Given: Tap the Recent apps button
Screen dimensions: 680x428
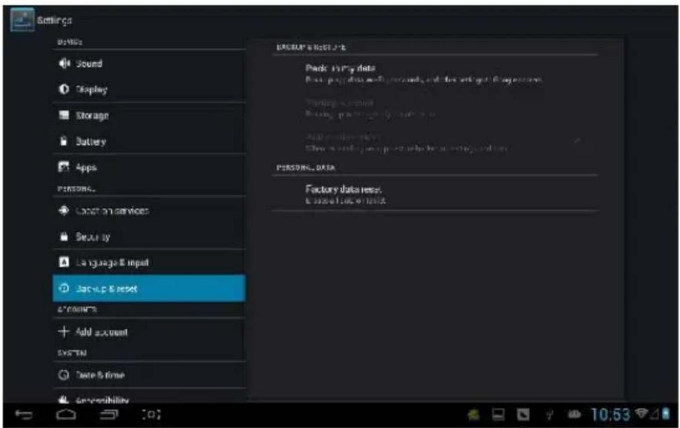Looking at the screenshot, I should (109, 415).
